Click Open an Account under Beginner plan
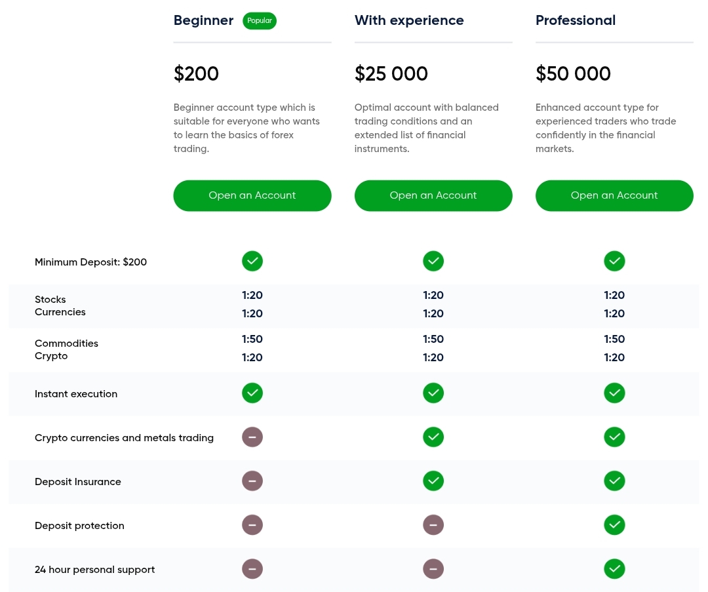 coord(252,195)
